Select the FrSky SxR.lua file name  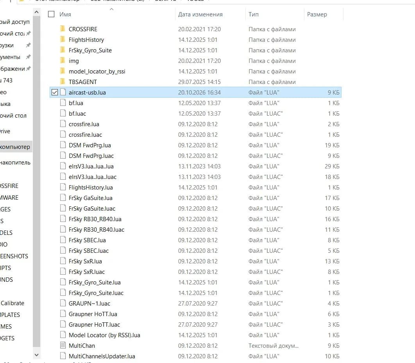(85, 261)
